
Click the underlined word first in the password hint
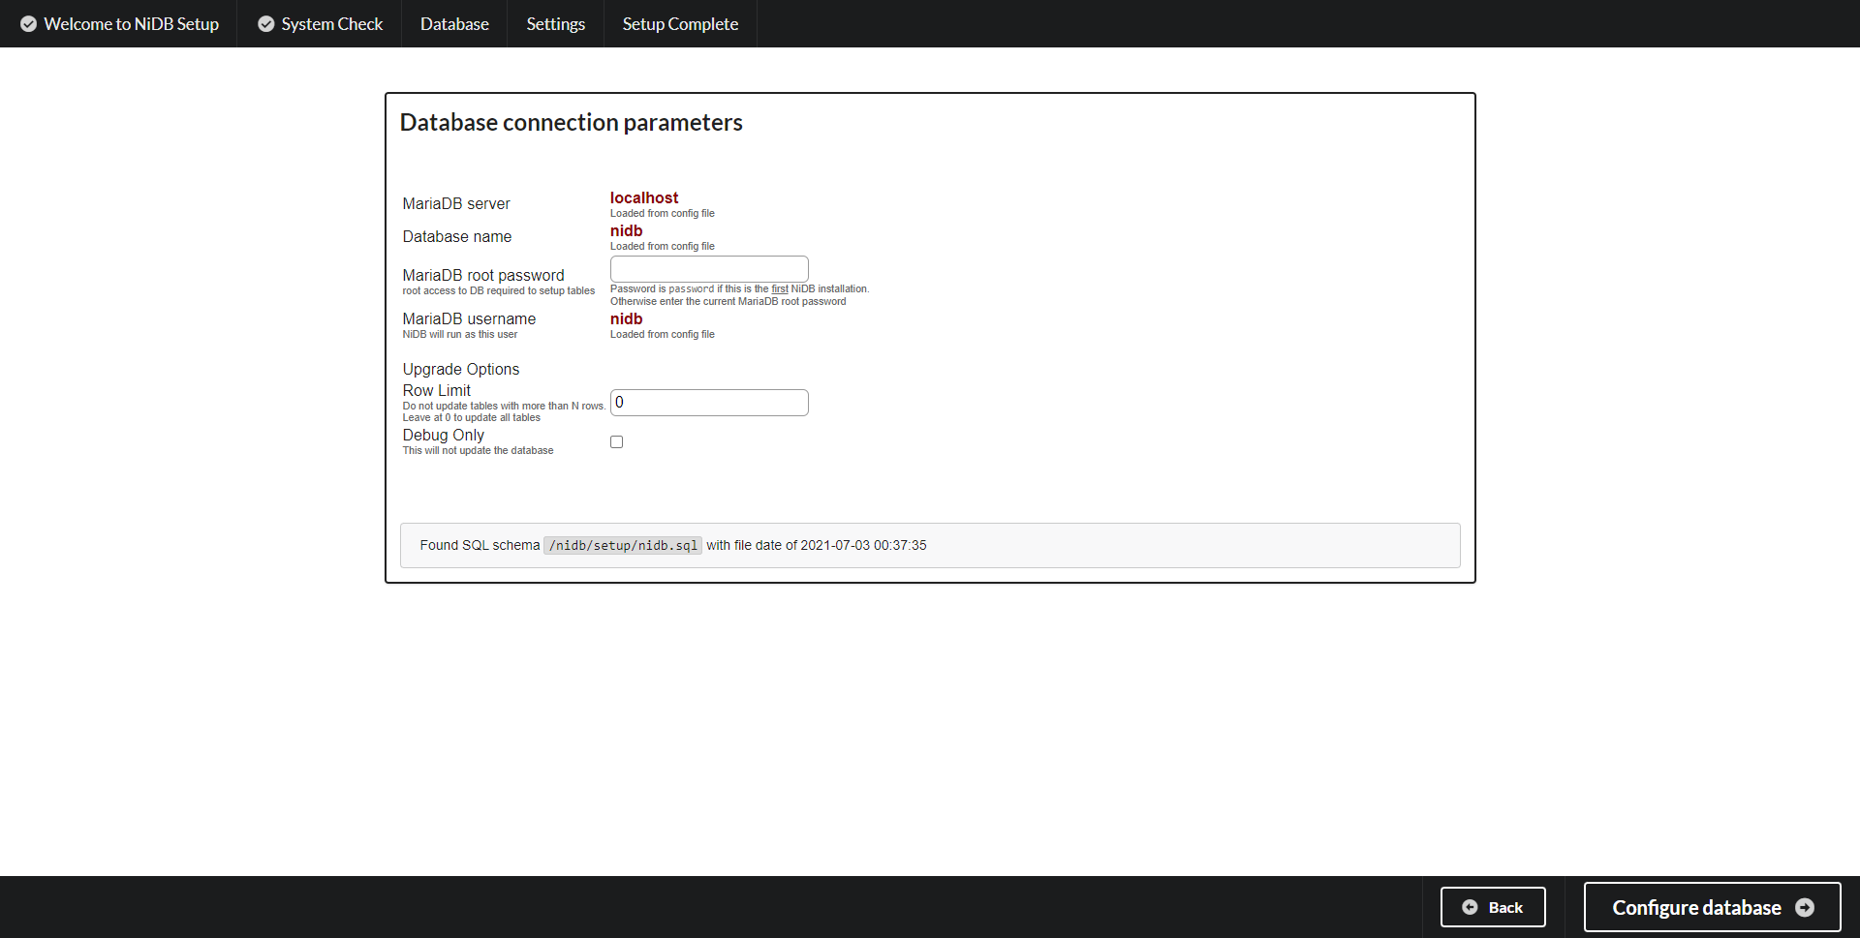[x=779, y=288]
